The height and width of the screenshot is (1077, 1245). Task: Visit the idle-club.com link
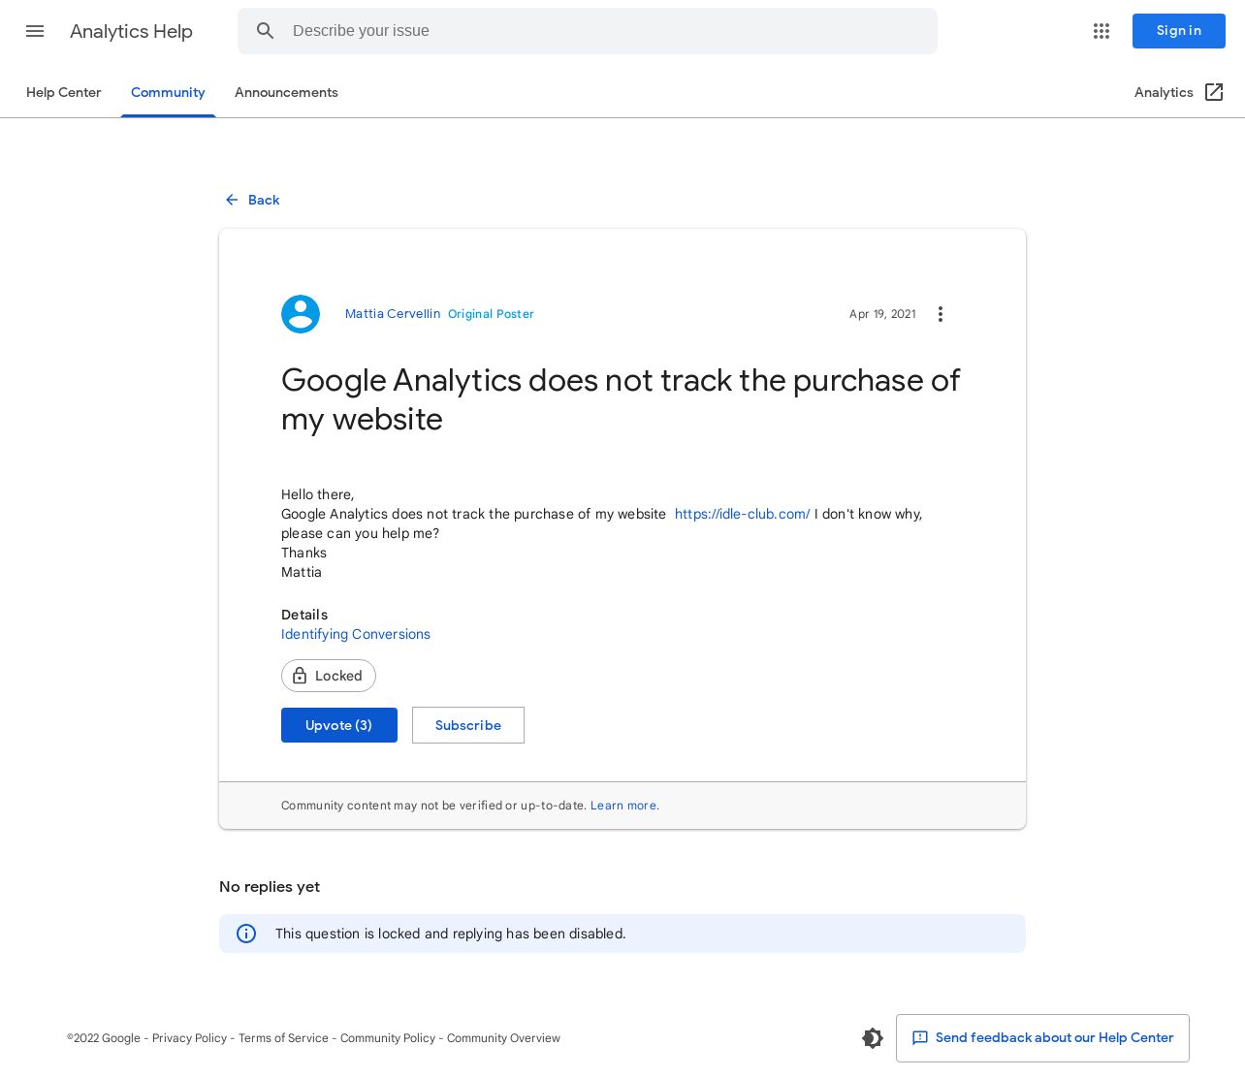pos(742,514)
